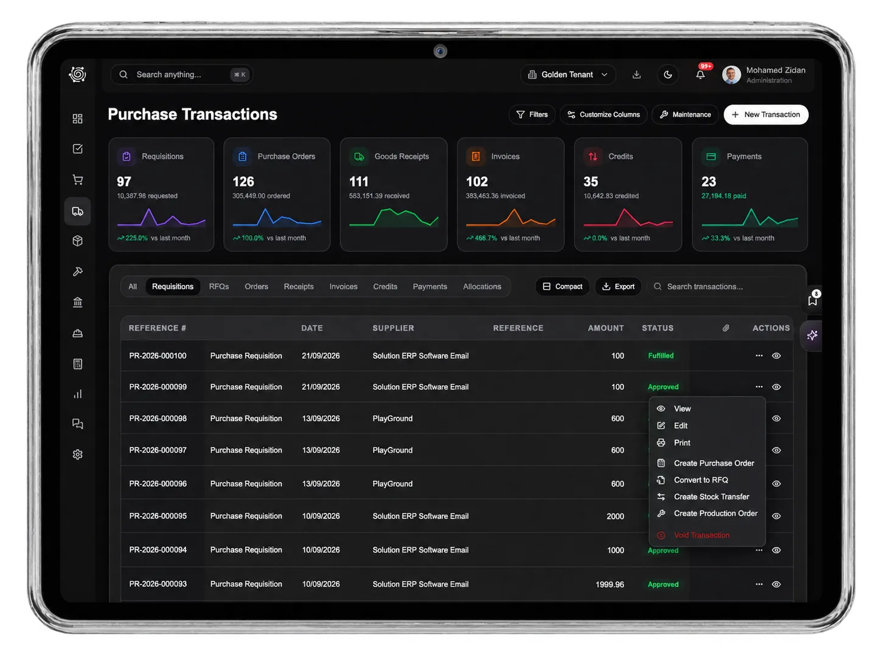
Task: Open the actions menu for PR-2026-000093
Action: click(759, 585)
